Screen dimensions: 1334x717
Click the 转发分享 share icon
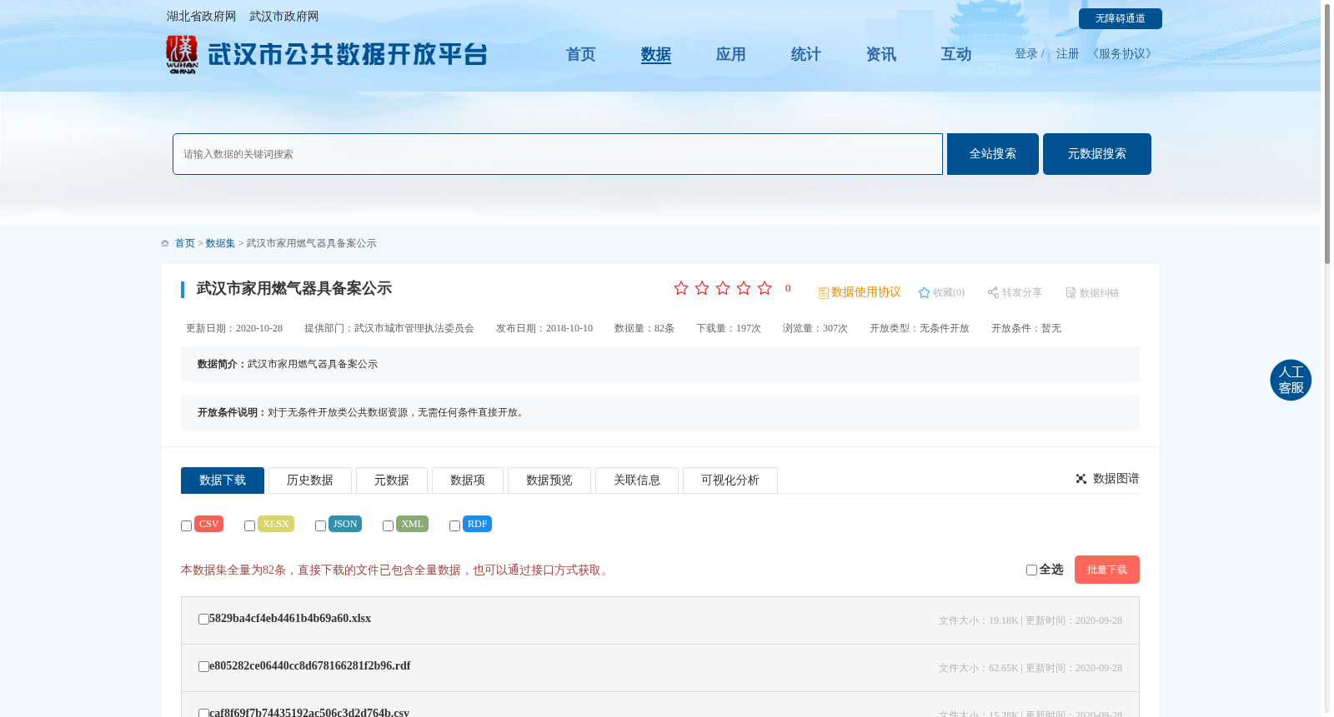993,293
